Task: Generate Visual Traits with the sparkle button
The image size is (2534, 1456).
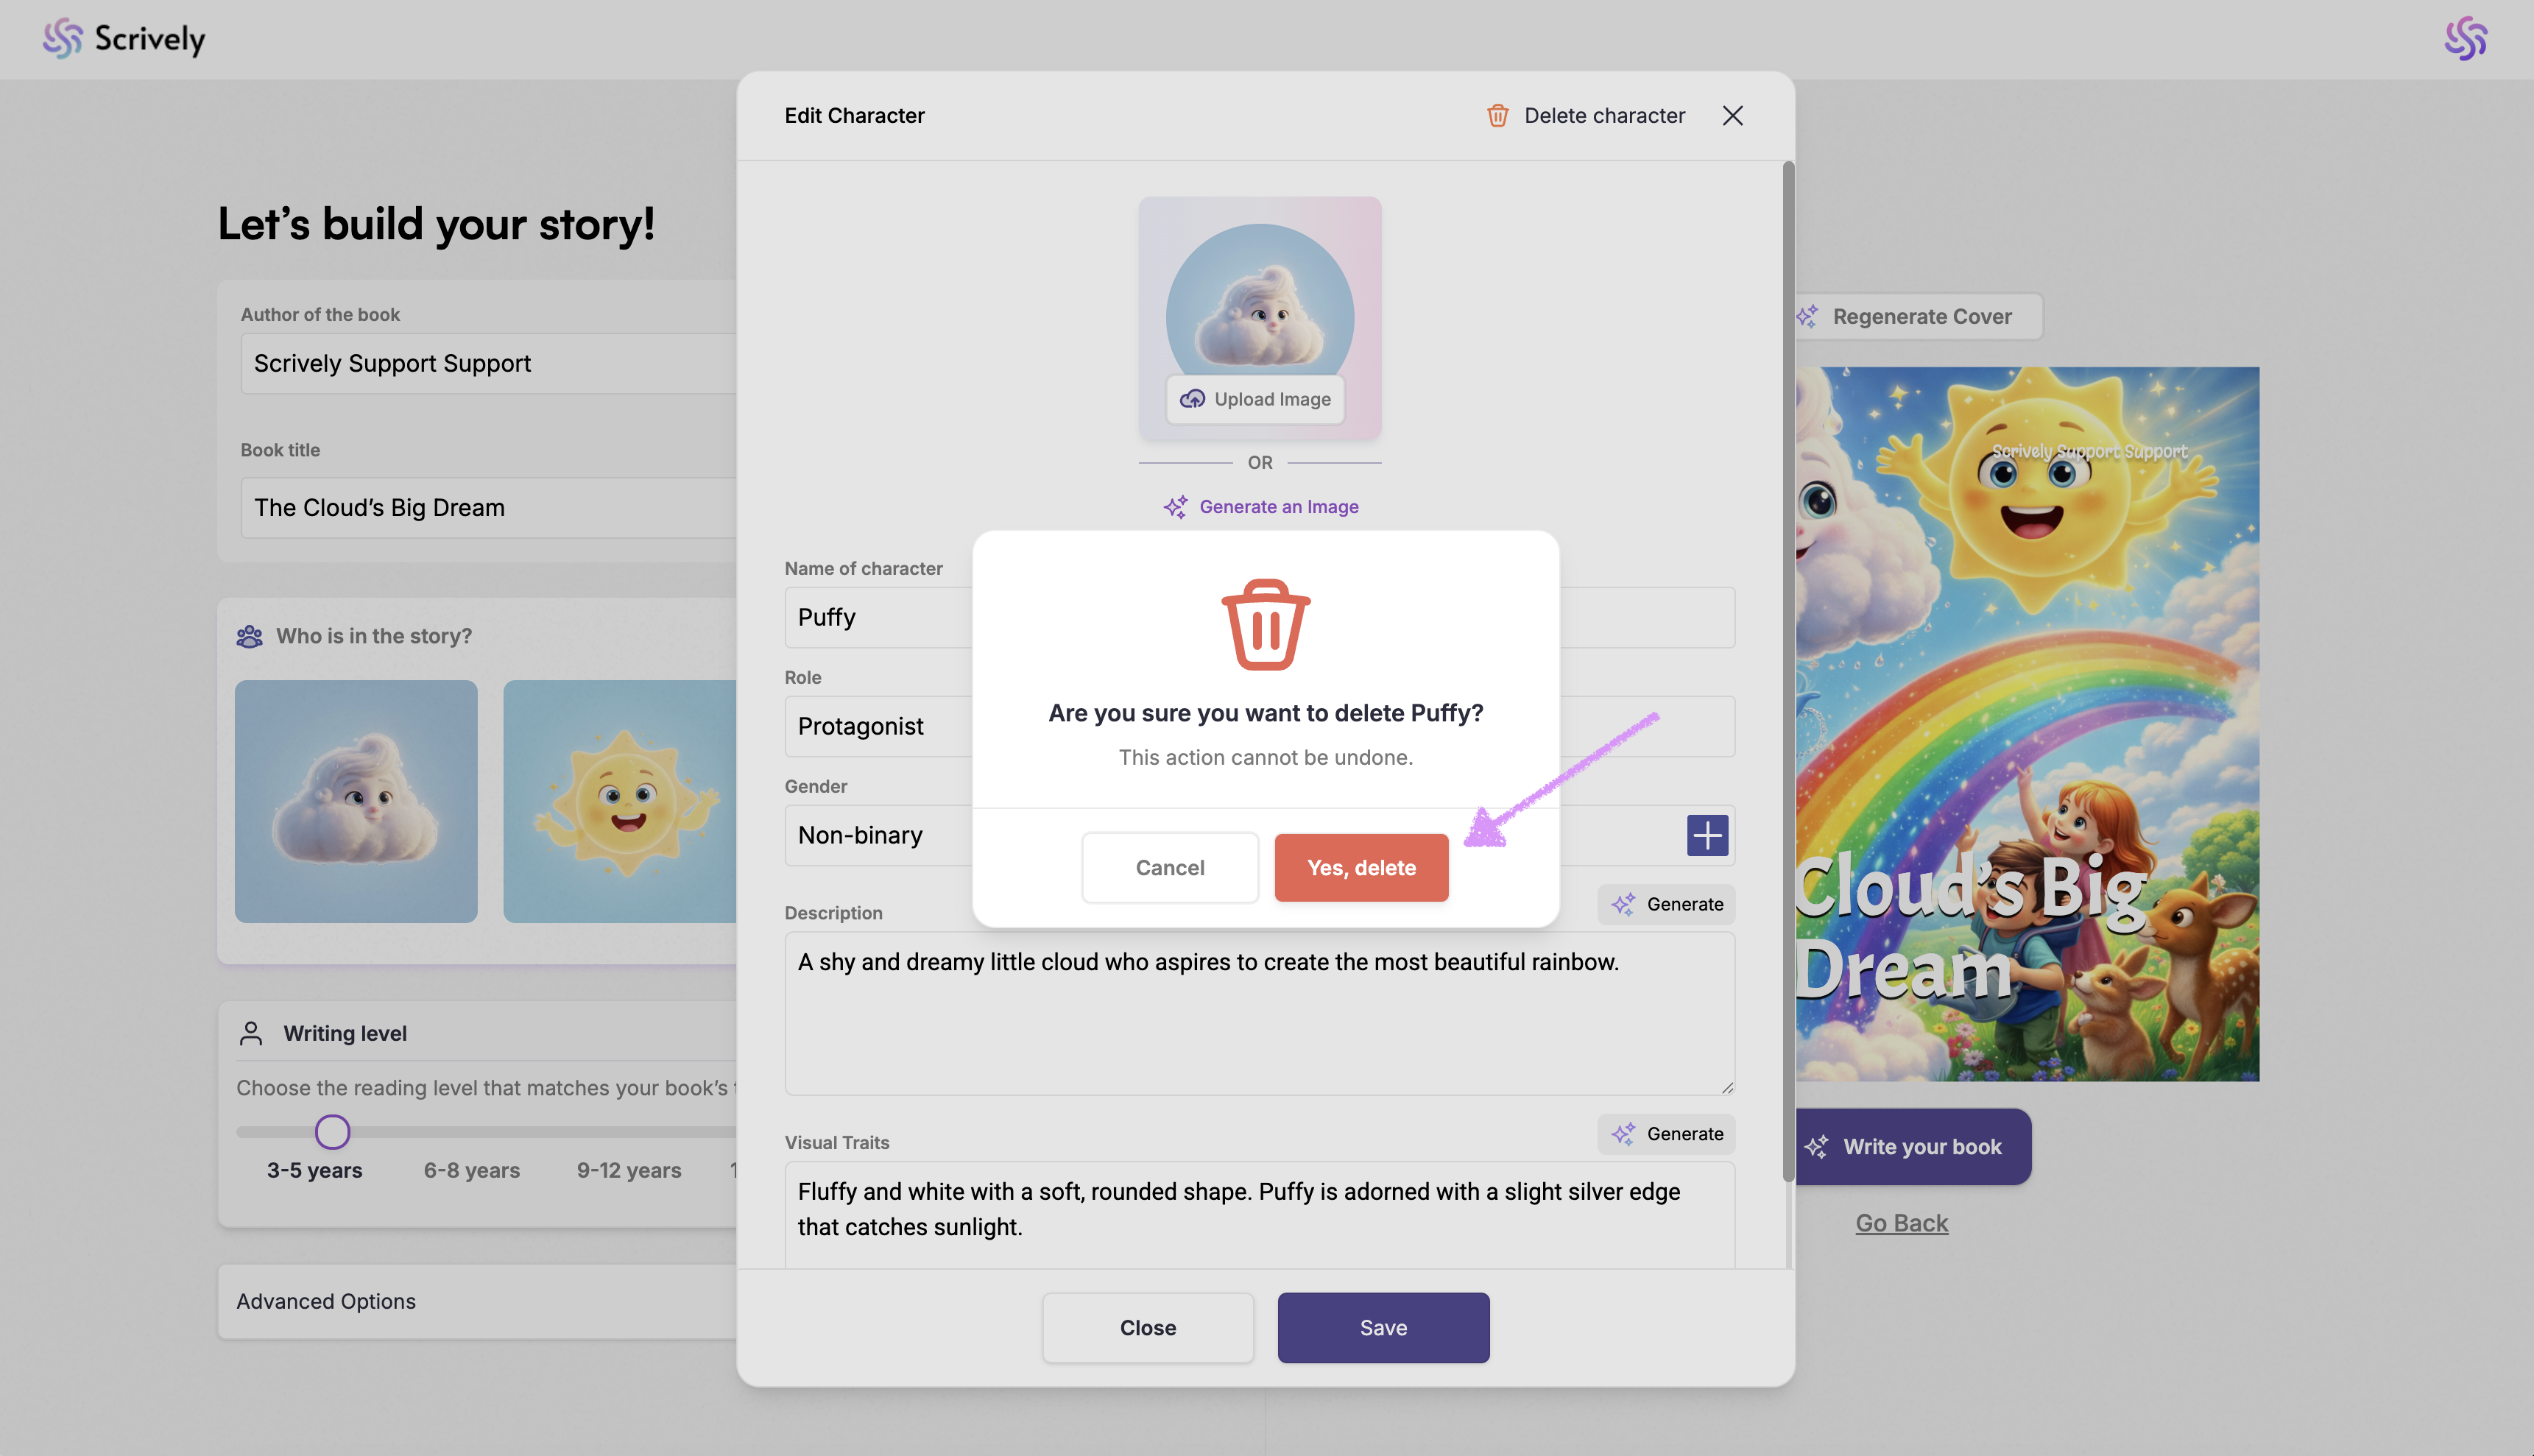Action: pos(1666,1134)
